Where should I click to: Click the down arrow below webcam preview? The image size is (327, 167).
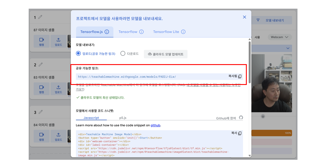click(263, 116)
